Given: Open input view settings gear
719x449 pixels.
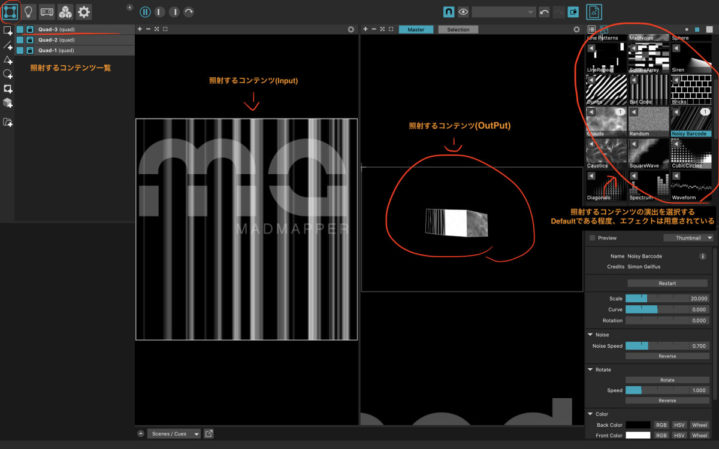Looking at the screenshot, I should click(351, 29).
